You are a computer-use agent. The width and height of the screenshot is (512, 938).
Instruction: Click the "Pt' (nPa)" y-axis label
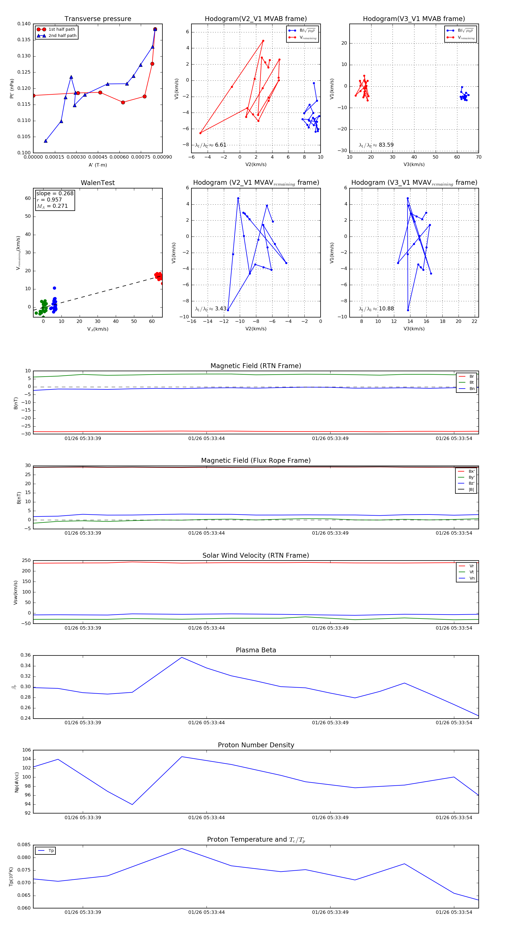coord(12,88)
